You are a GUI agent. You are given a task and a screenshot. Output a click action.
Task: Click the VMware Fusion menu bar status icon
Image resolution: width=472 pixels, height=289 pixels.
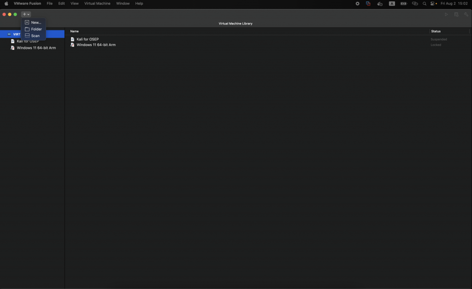[x=368, y=4]
